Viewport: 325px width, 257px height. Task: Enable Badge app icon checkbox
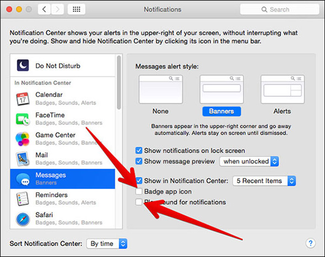[139, 192]
